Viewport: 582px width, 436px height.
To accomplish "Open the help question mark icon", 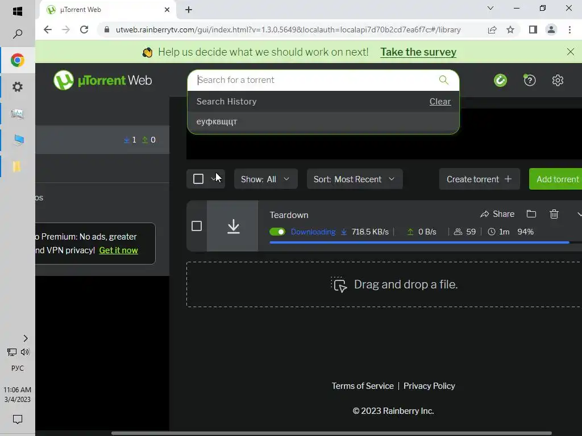I will coord(530,80).
